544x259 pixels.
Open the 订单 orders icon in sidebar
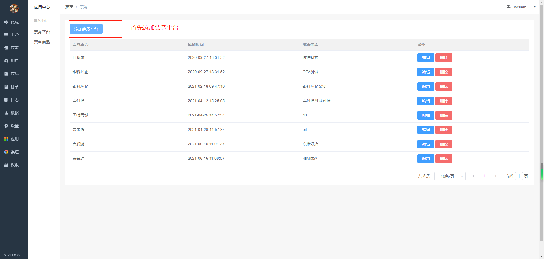(6, 87)
